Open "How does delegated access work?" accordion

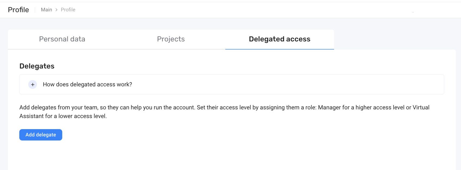(88, 84)
